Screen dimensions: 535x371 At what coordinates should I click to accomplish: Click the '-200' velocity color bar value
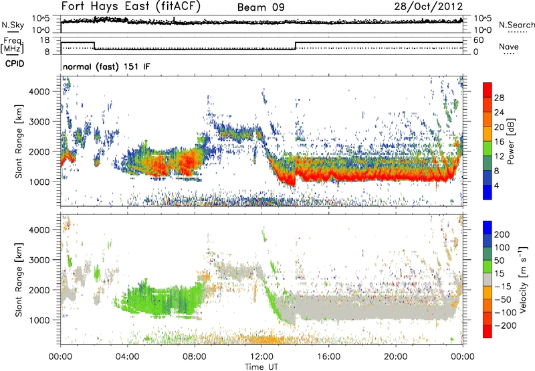tap(506, 325)
